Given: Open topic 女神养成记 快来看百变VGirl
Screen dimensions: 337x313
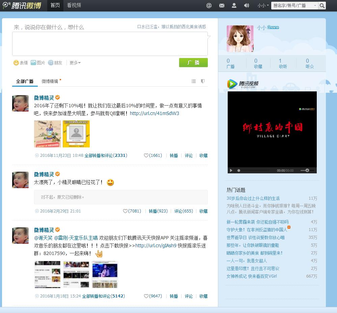Looking at the screenshot, I should (x=252, y=276).
